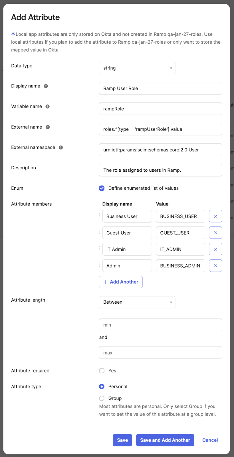Remove the Business User attribute member
Viewport: 234px width, 457px height.
pyautogui.click(x=215, y=216)
